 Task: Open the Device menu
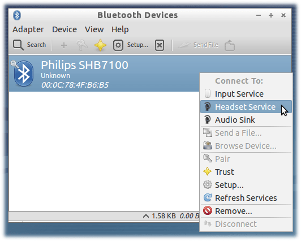pyautogui.click(x=64, y=29)
